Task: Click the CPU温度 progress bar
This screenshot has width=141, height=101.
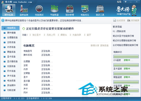Action: click(126, 56)
